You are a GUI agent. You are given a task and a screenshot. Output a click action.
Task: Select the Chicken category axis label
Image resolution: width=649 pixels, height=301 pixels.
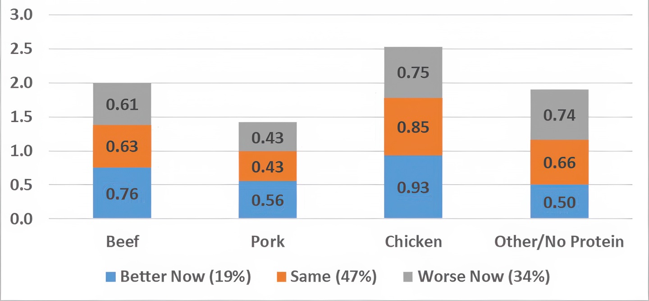click(413, 242)
